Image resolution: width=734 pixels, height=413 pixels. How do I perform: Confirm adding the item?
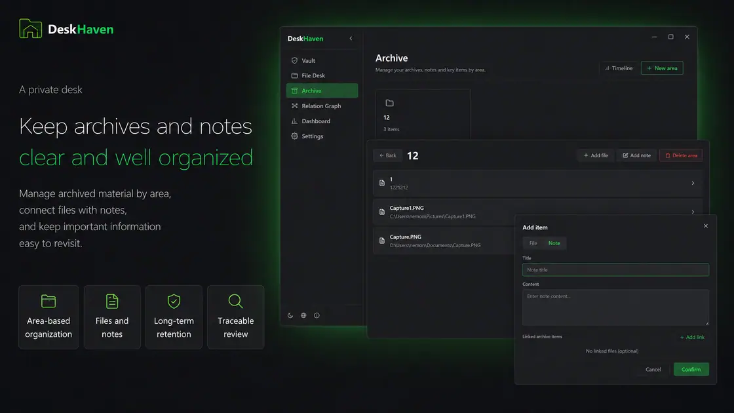(x=691, y=370)
